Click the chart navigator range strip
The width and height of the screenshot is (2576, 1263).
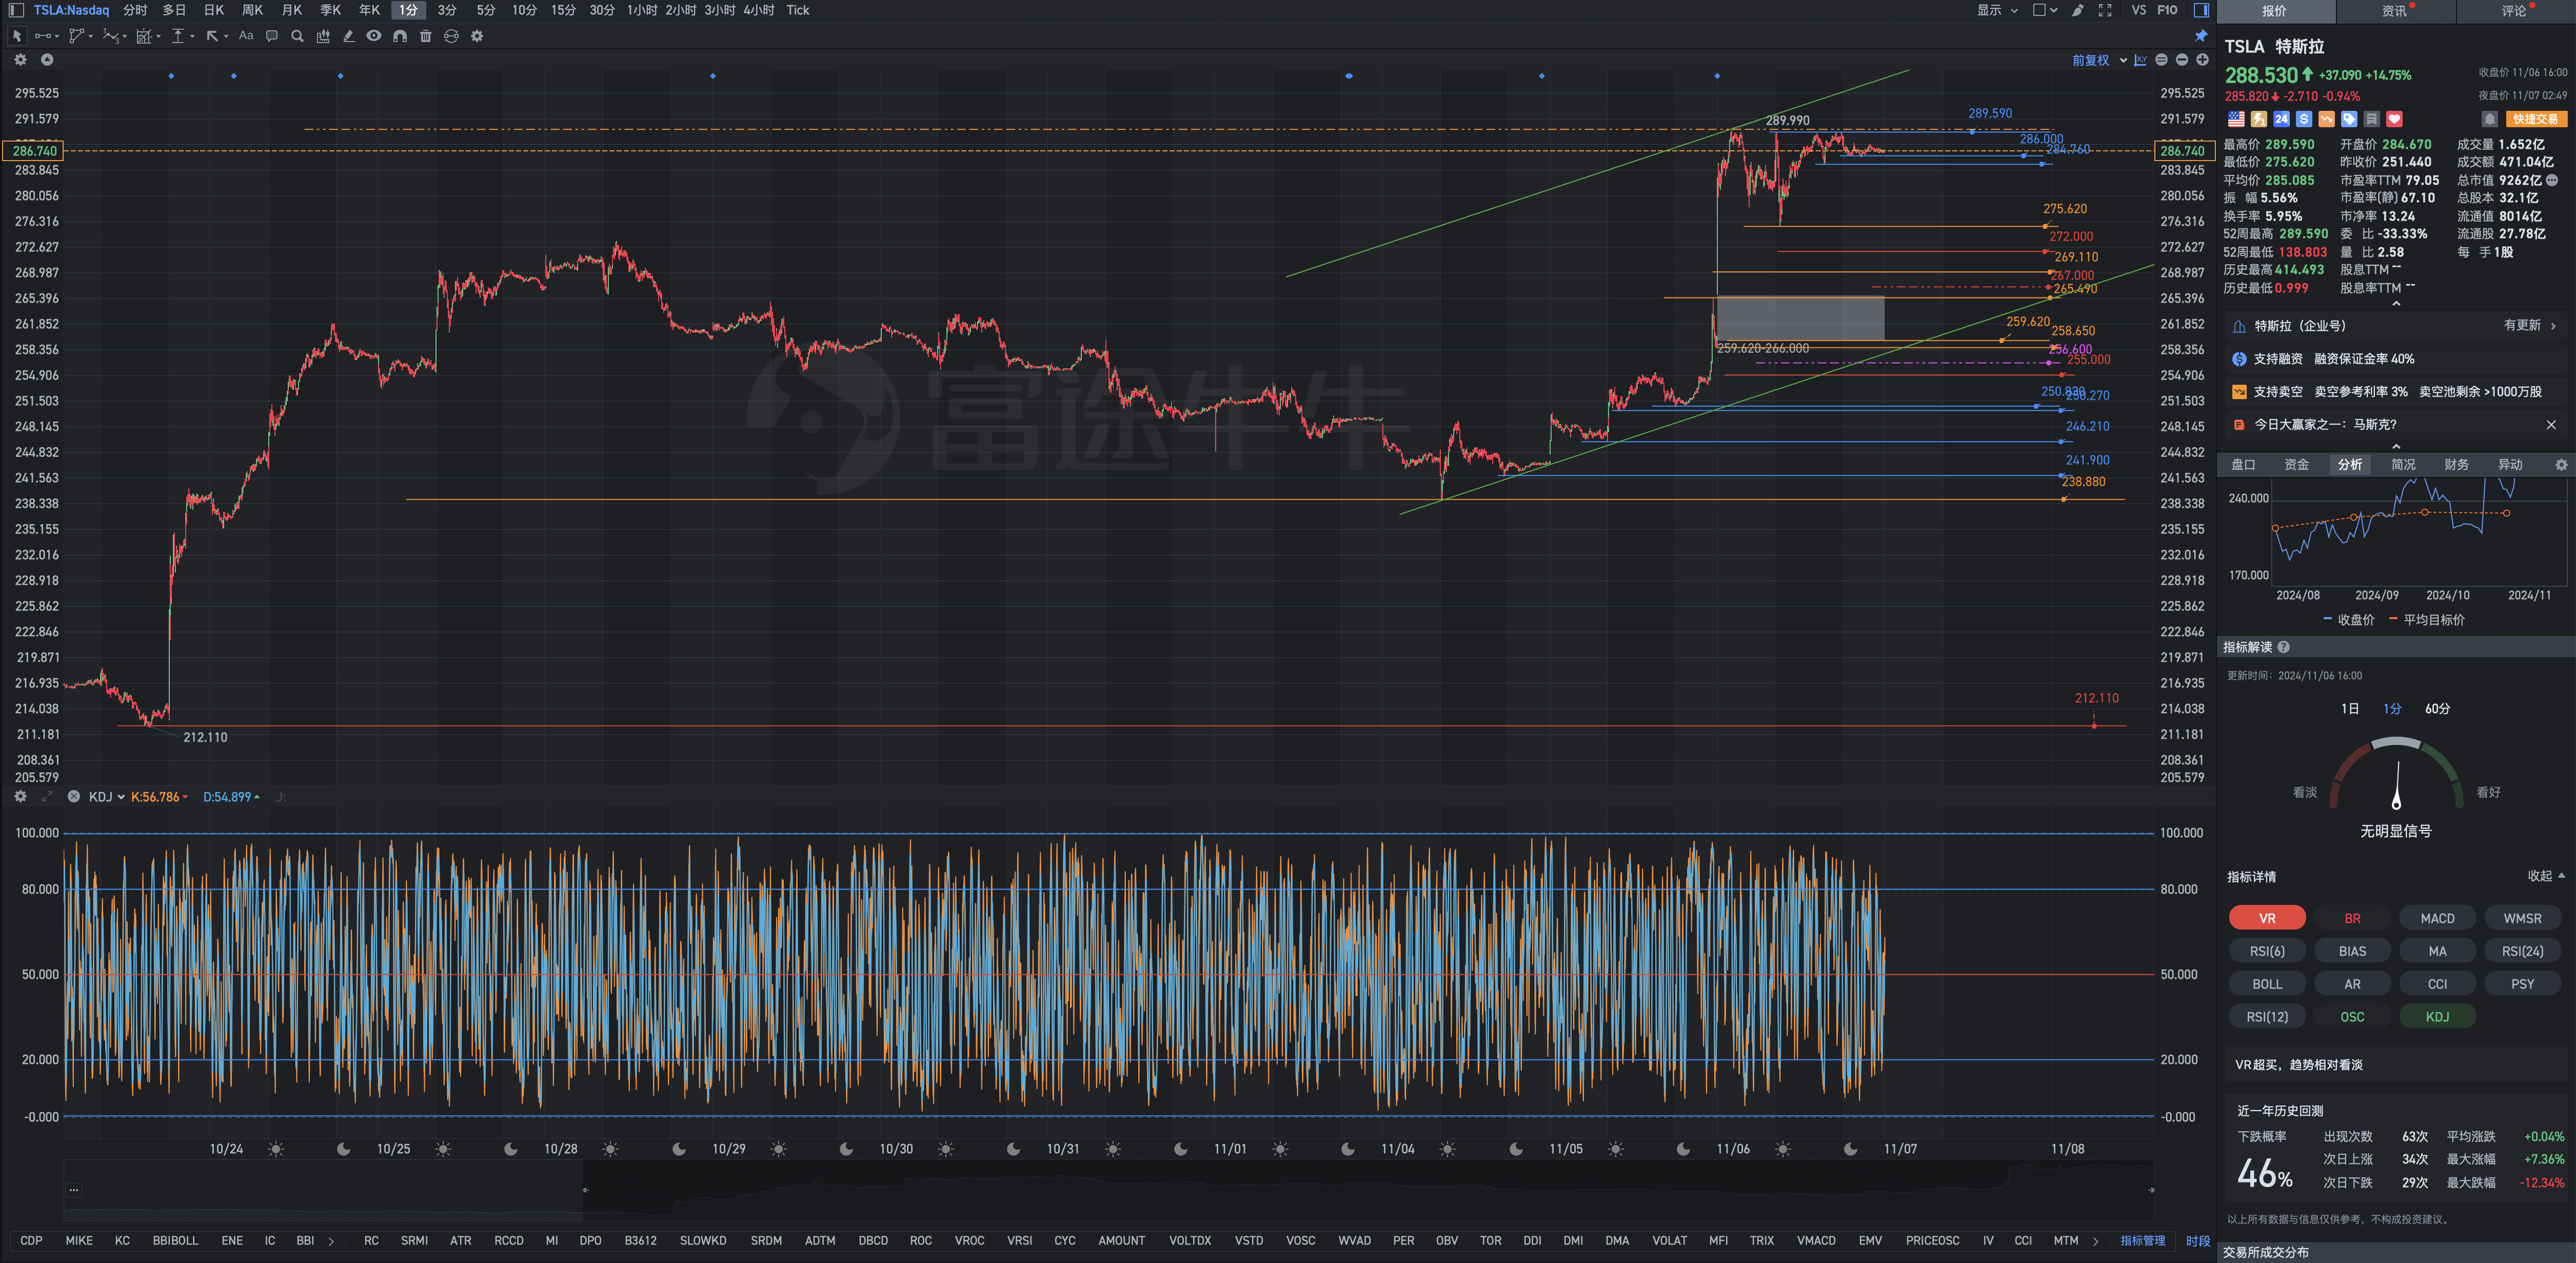1108,1191
